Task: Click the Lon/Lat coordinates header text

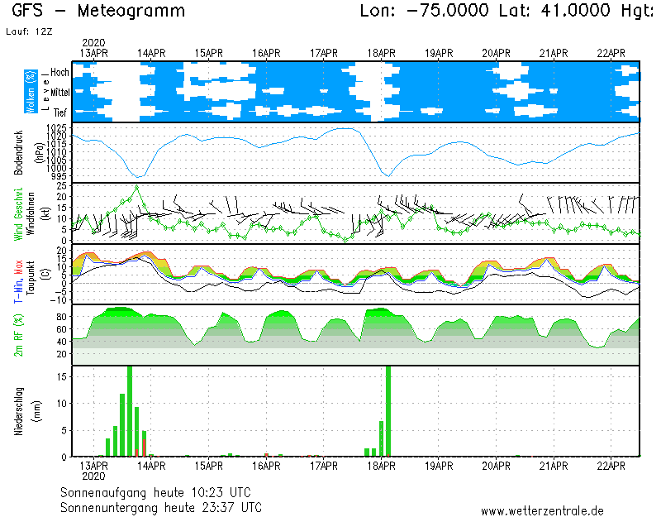Action: click(506, 11)
